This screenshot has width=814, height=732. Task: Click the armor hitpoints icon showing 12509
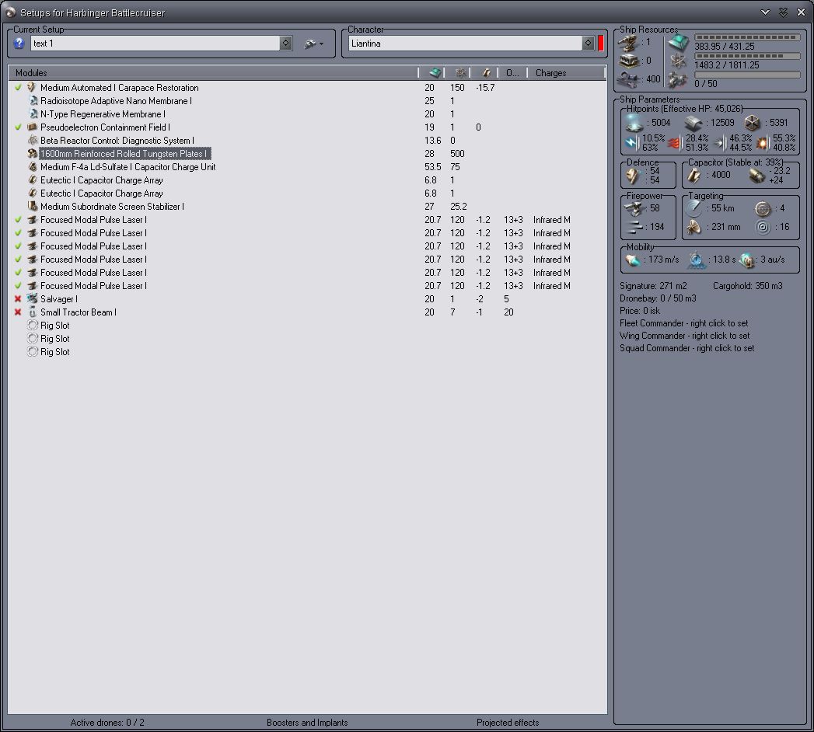point(693,123)
